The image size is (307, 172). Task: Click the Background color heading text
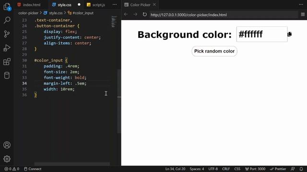pos(185,34)
